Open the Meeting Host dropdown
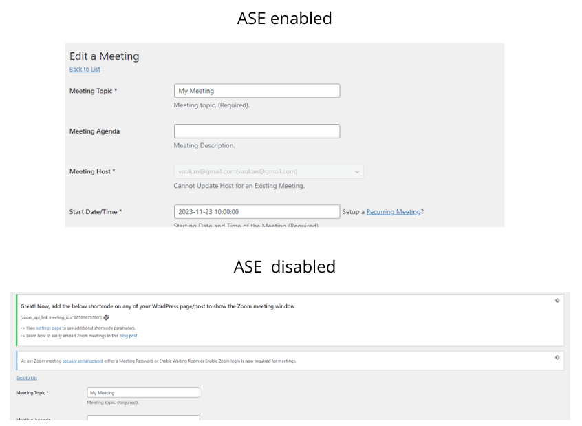The image size is (582, 426). tap(269, 171)
